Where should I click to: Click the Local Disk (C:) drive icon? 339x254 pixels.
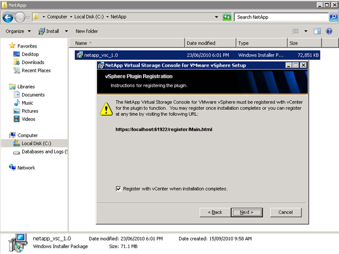click(16, 143)
